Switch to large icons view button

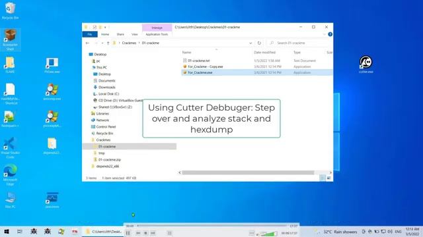329,178
